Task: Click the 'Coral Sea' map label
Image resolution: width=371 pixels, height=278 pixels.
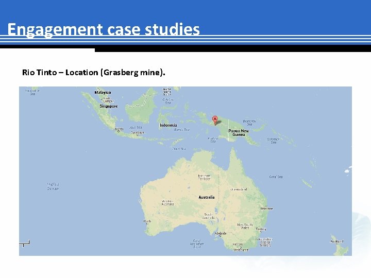Action: [x=276, y=177]
